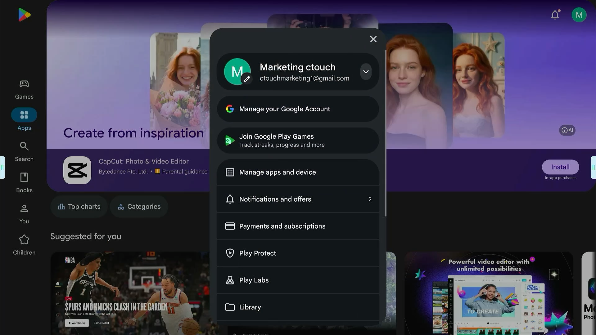The height and width of the screenshot is (335, 596).
Task: Close the account menu dialog
Action: [x=373, y=39]
